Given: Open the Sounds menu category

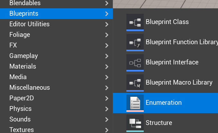Looking at the screenshot, I should point(20,119).
